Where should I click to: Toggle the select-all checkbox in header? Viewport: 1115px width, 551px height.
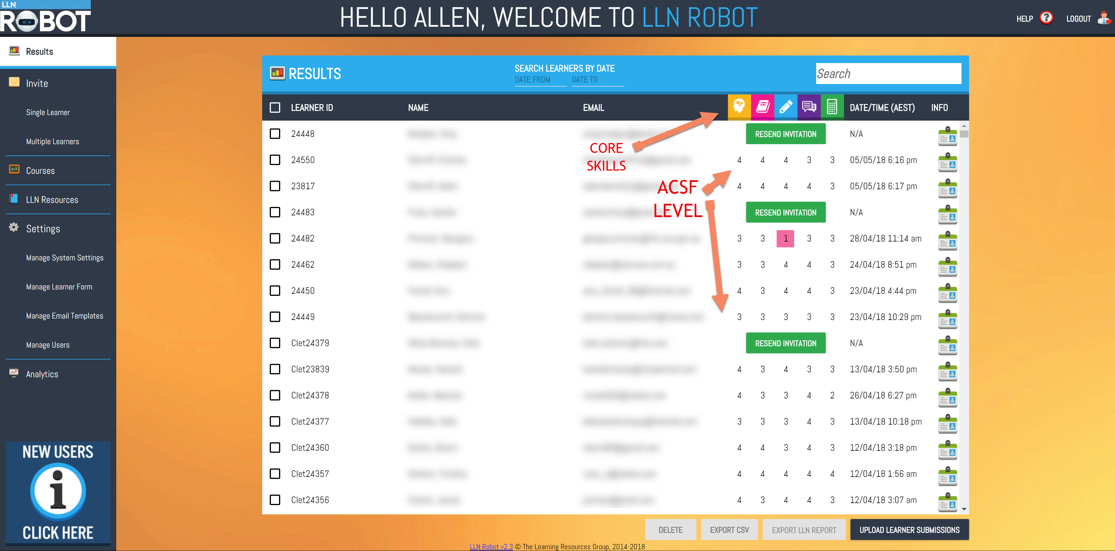click(x=275, y=107)
